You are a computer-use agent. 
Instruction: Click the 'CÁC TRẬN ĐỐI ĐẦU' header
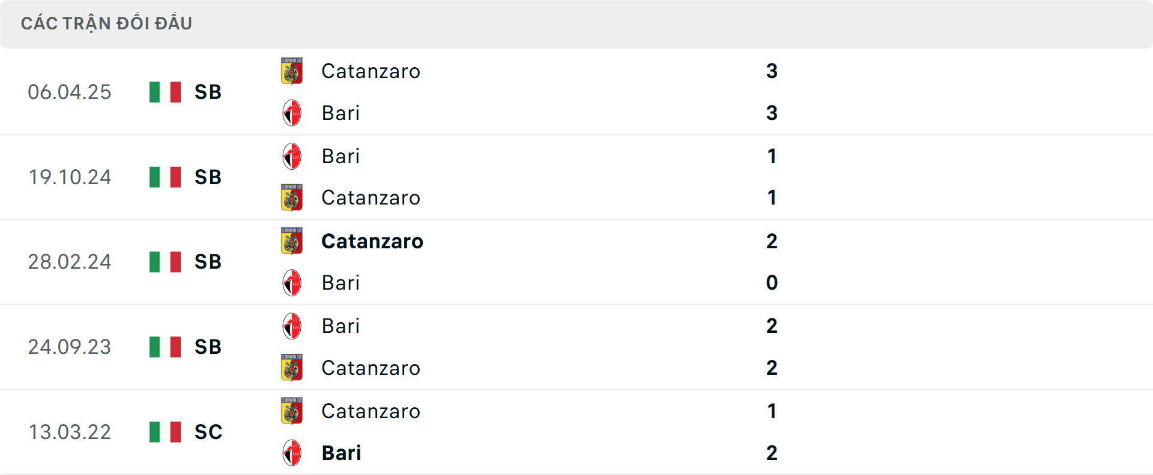[x=106, y=23]
